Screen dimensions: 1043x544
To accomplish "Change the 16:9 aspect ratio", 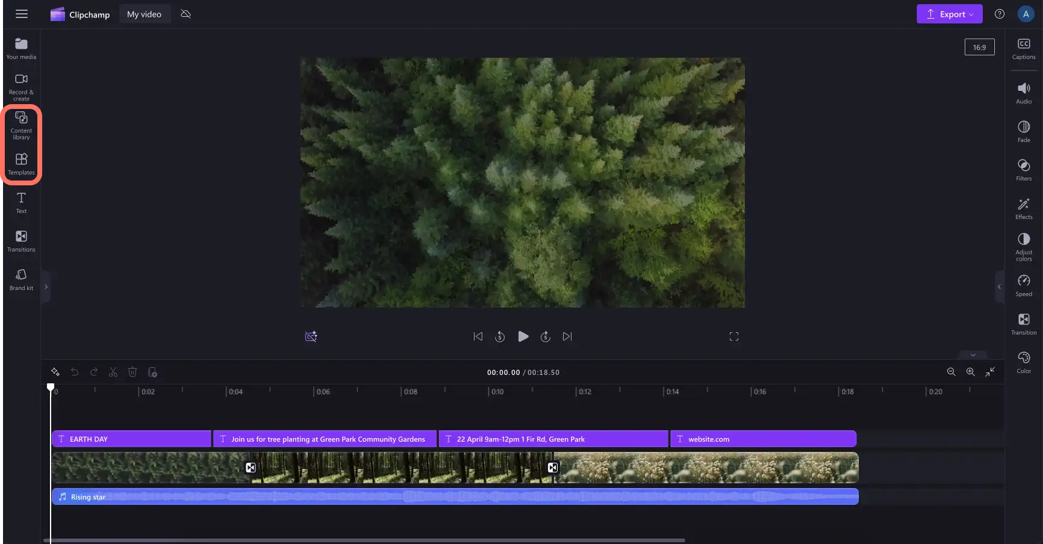I will pos(979,47).
